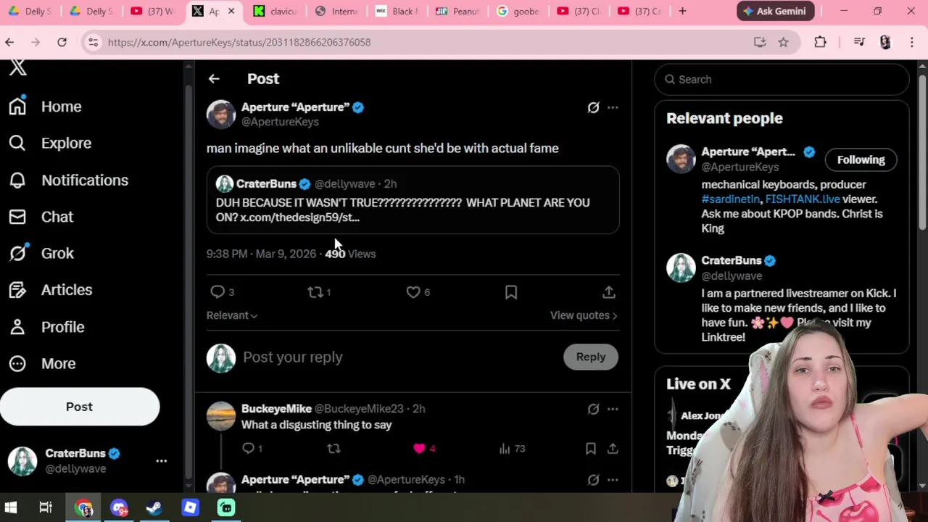Open more options on Aperture's main post
The height and width of the screenshot is (522, 928).
coord(613,107)
